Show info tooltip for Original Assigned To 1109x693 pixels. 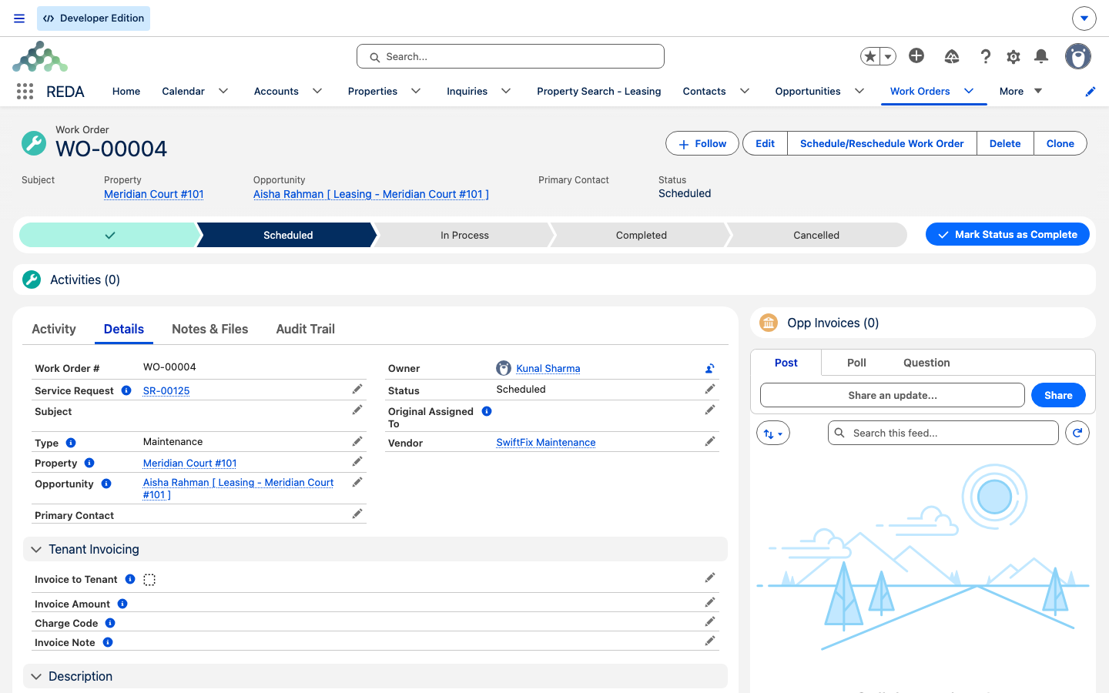click(x=487, y=411)
